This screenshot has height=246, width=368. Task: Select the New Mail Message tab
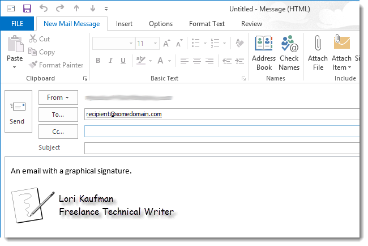point(71,23)
